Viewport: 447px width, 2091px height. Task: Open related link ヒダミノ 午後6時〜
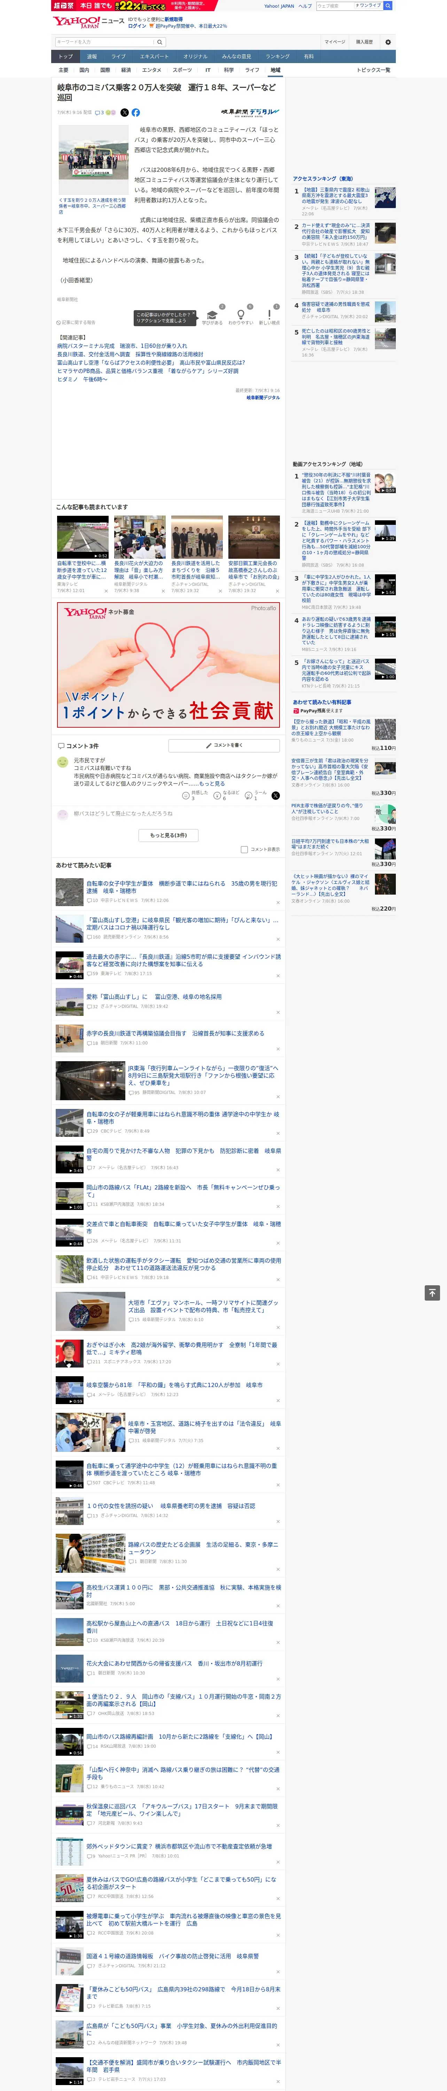(x=82, y=379)
